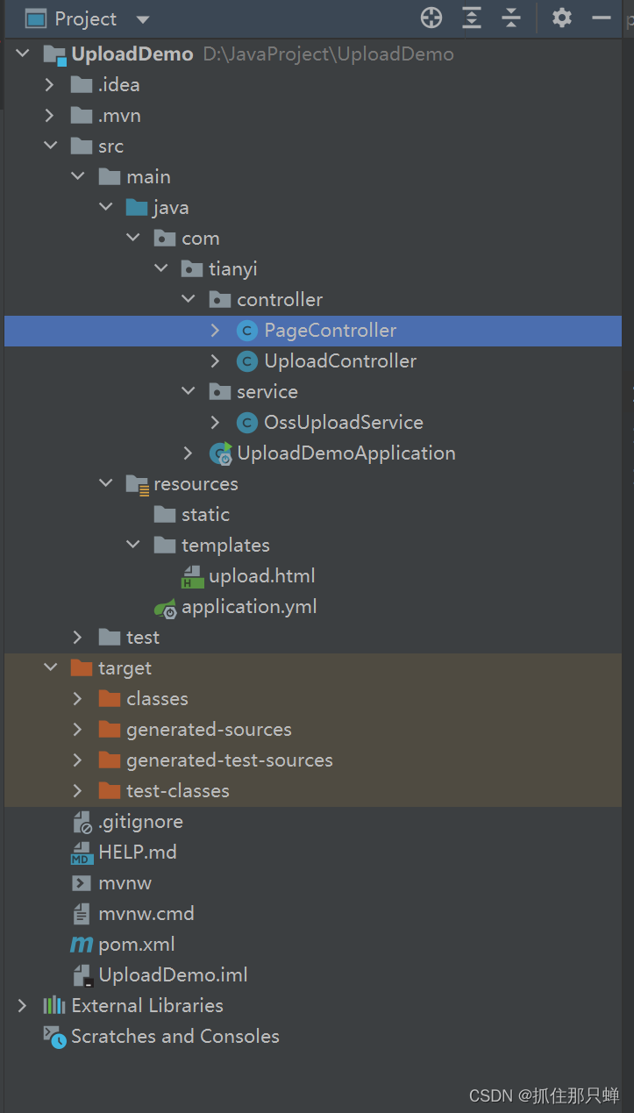Image resolution: width=634 pixels, height=1113 pixels.
Task: Click the UploadDemo.iml file icon
Action: [x=82, y=975]
